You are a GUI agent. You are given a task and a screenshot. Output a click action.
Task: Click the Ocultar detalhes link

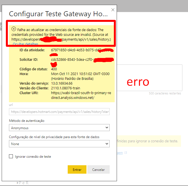click(25, 44)
